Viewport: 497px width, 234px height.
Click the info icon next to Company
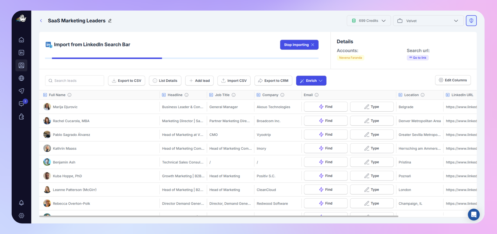click(x=282, y=95)
